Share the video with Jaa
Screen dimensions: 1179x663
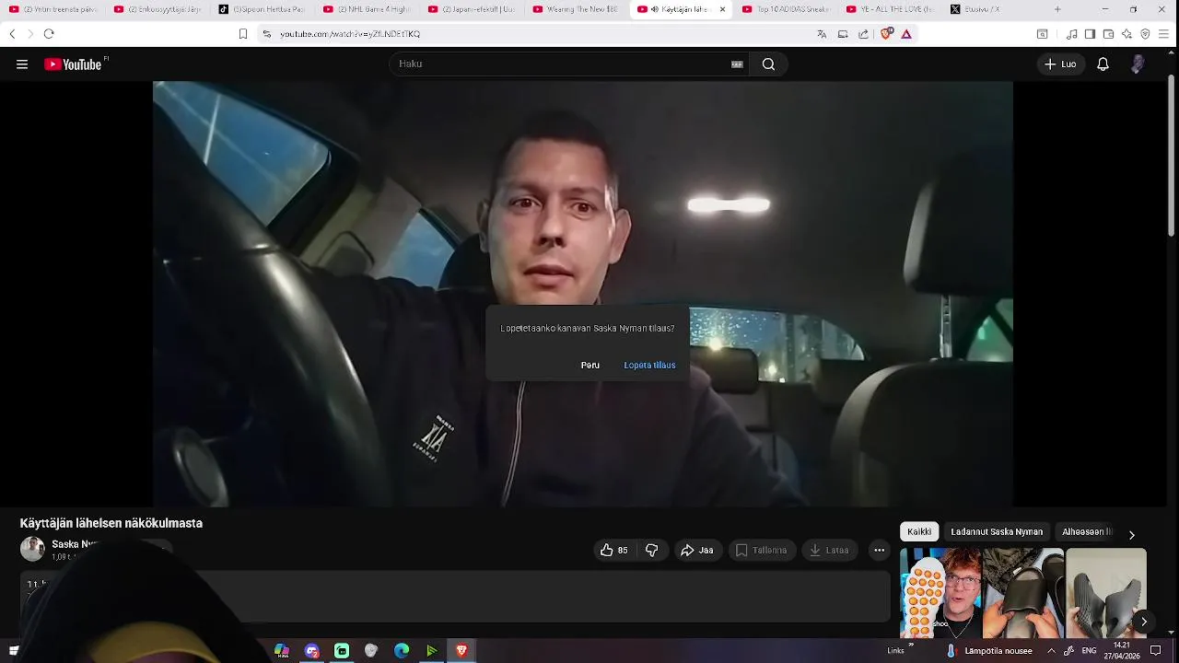(x=696, y=550)
